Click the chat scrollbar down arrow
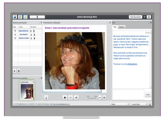 151,87
